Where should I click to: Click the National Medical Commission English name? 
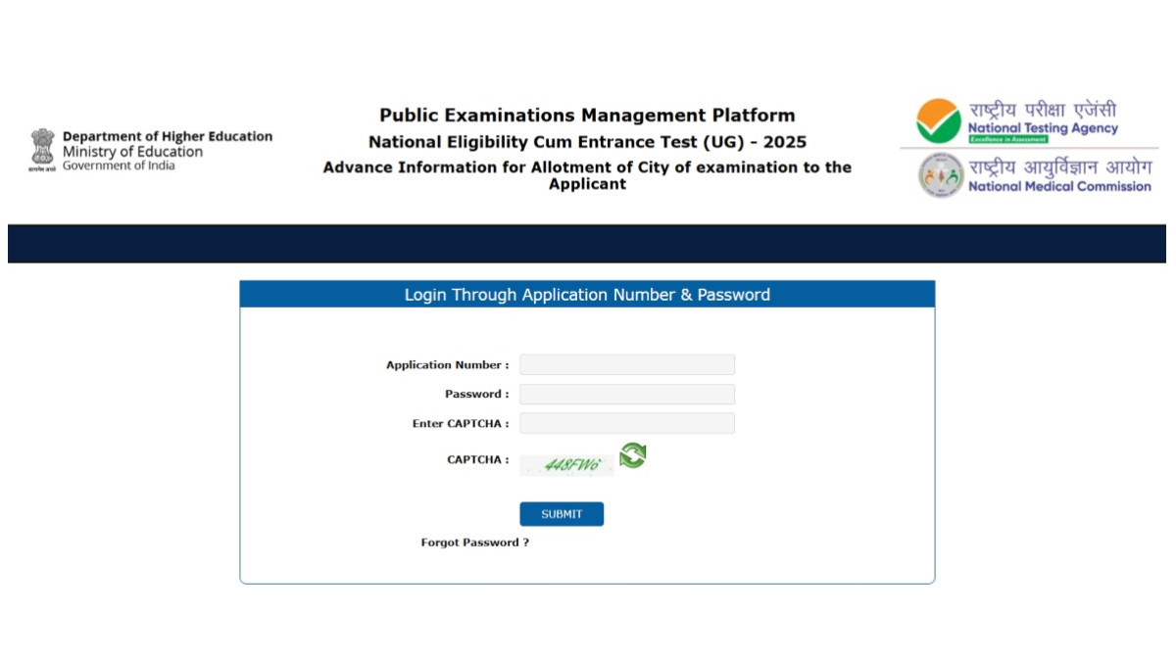(x=1059, y=186)
